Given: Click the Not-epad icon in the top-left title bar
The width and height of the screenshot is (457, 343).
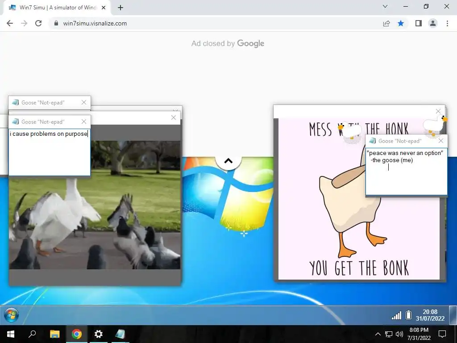Looking at the screenshot, I should (x=16, y=102).
